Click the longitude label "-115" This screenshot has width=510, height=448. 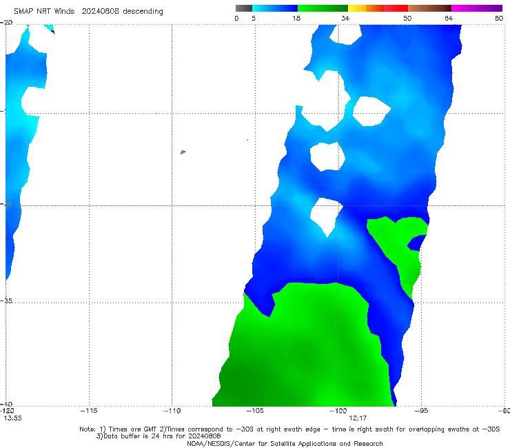(x=89, y=411)
